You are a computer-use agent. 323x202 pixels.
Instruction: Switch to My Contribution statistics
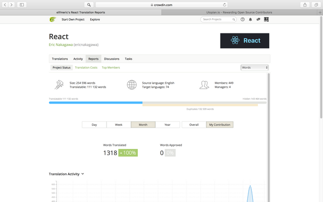pos(220,125)
